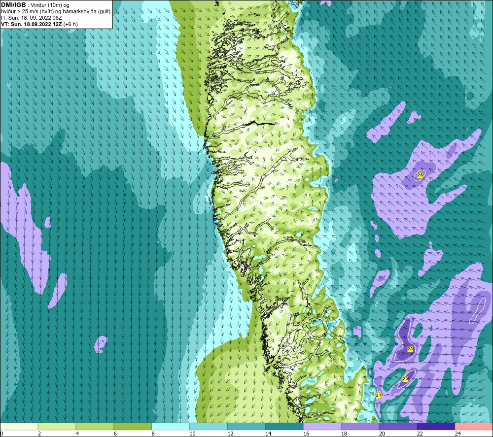Image resolution: width=493 pixels, height=437 pixels.
Task: Pick the darker green 6–8 scale swatch
Action: pos(133,426)
